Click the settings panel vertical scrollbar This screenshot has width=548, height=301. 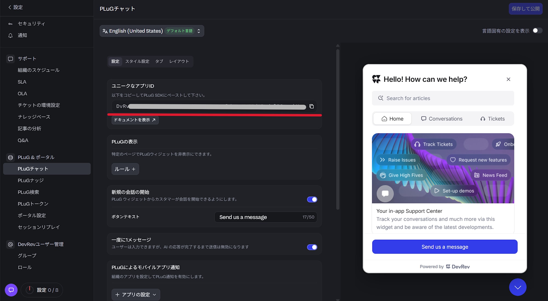pyautogui.click(x=338, y=129)
